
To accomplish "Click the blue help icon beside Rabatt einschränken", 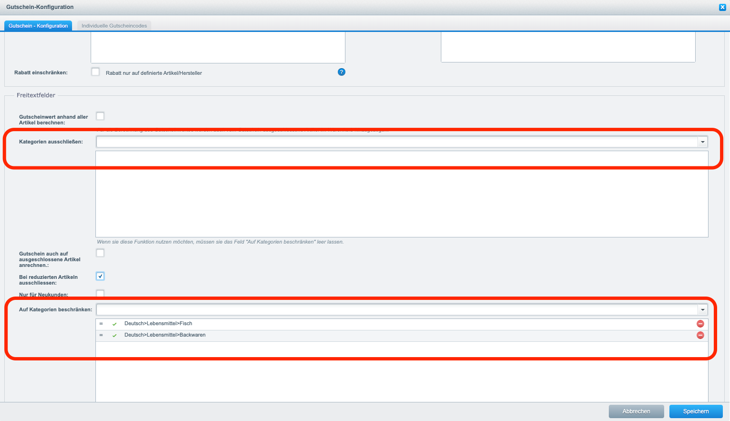I will point(342,72).
